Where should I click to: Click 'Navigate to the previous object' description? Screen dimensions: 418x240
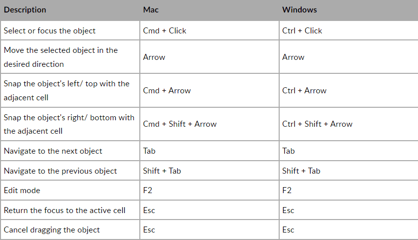click(x=60, y=171)
